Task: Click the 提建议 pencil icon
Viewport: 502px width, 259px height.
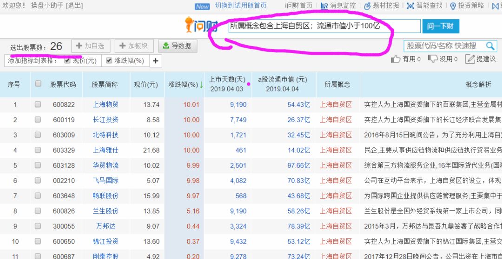Action: click(x=469, y=59)
